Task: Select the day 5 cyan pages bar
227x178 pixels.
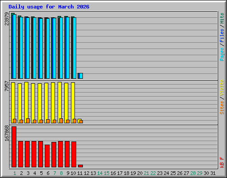Action: (41, 49)
